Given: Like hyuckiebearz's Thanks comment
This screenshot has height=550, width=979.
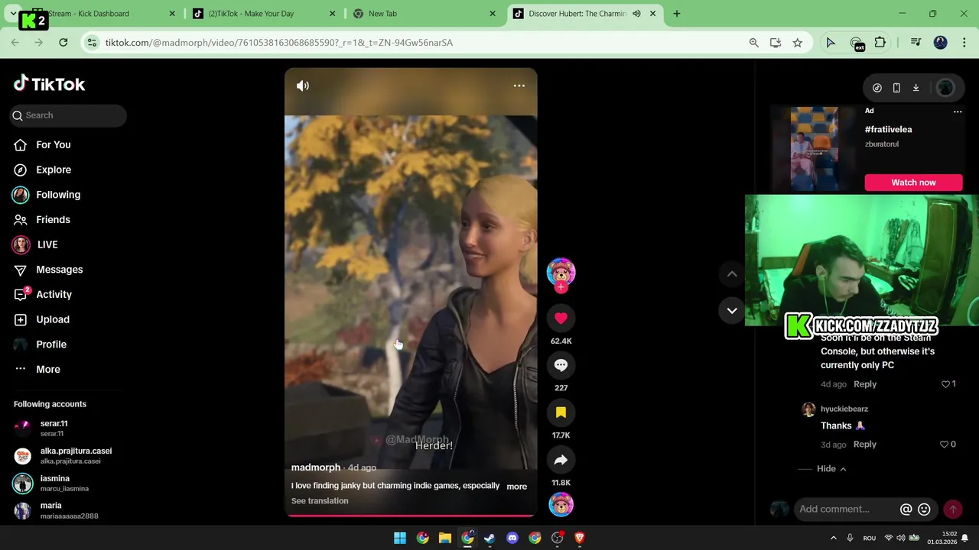Looking at the screenshot, I should point(945,445).
